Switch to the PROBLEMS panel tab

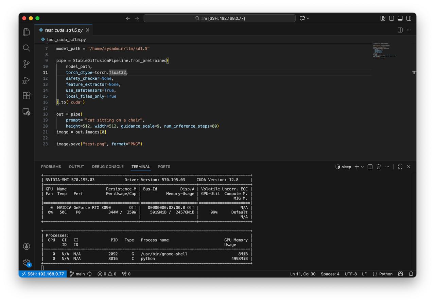(x=51, y=167)
